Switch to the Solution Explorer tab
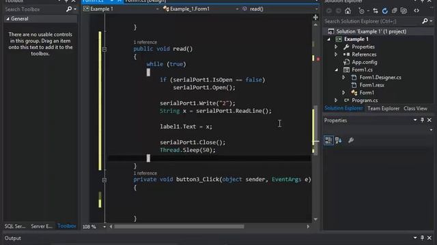This screenshot has height=245, width=437. [343, 108]
